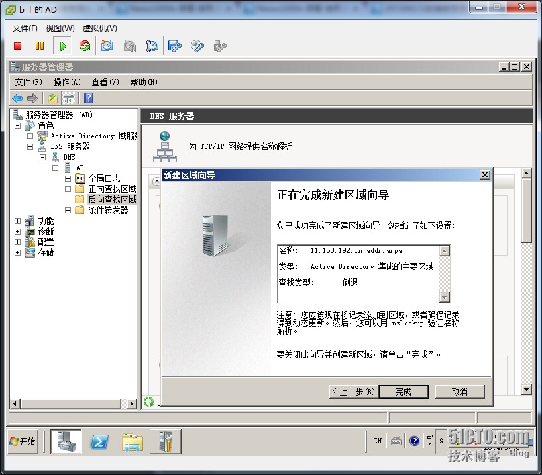Click the up-one-level folder icon
Screen dimensions: 542x475
pos(53,99)
